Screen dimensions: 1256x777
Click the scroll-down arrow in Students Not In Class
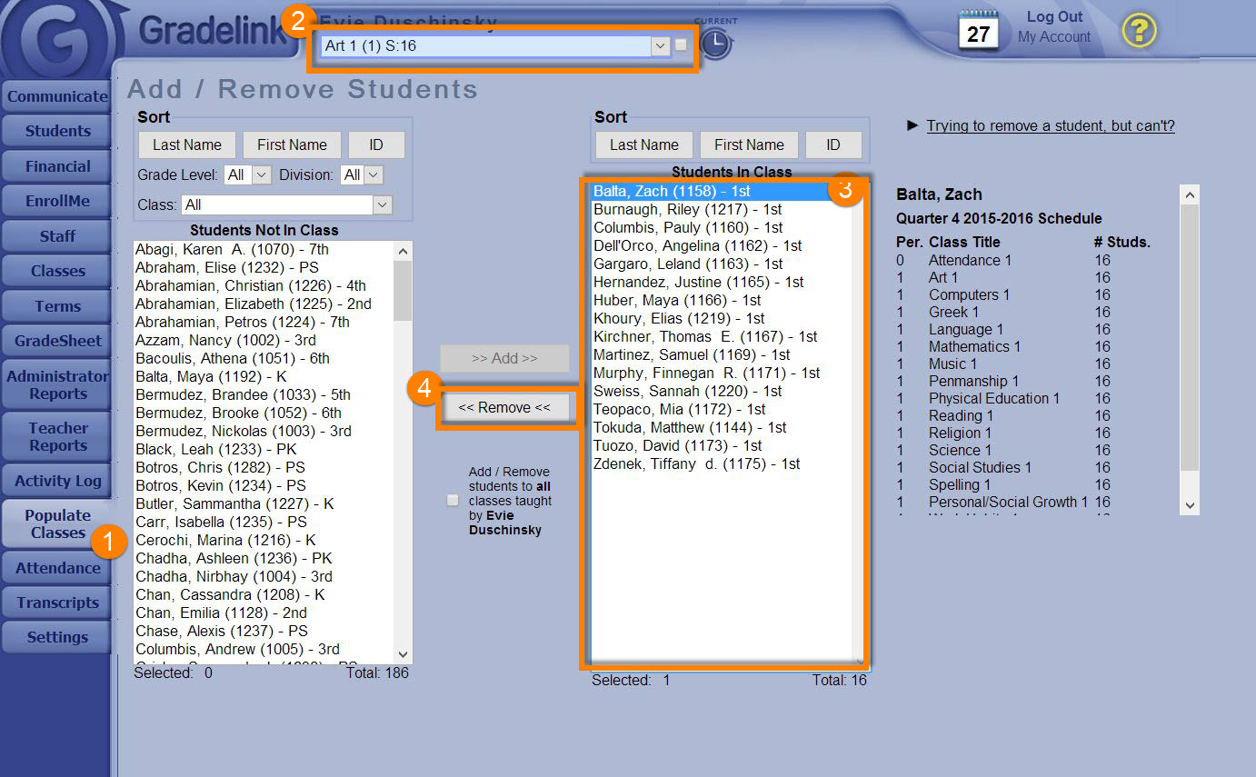(x=404, y=654)
